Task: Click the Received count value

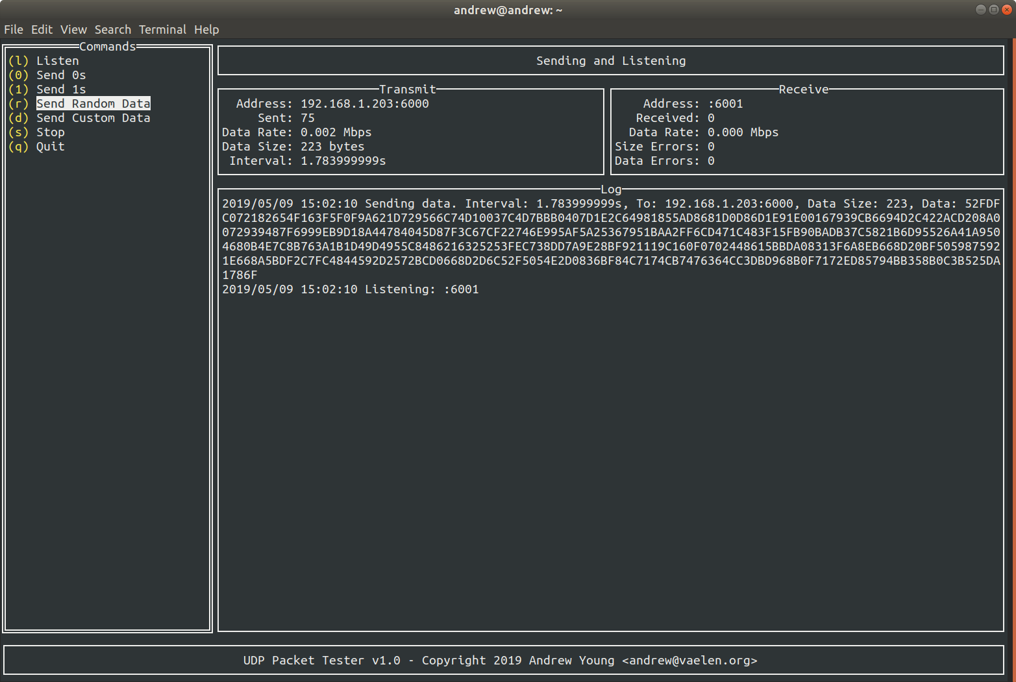Action: click(x=711, y=117)
